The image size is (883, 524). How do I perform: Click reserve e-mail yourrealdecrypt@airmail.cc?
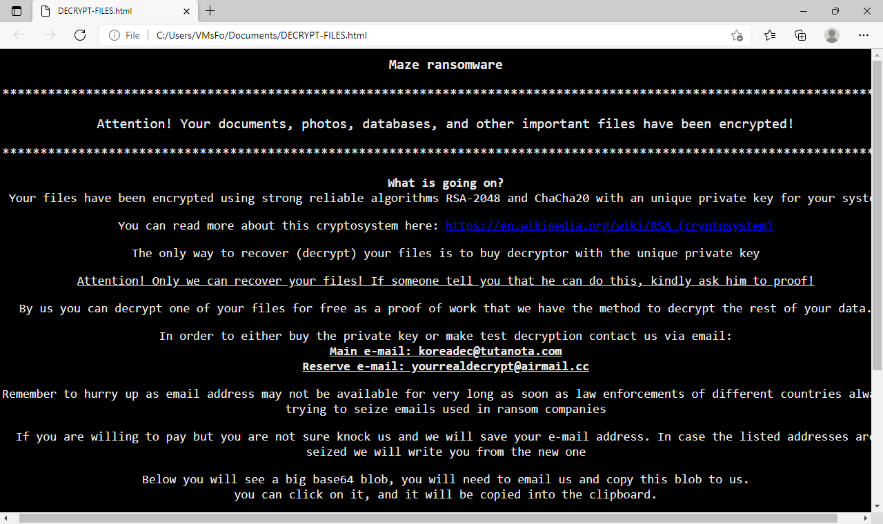coord(446,366)
